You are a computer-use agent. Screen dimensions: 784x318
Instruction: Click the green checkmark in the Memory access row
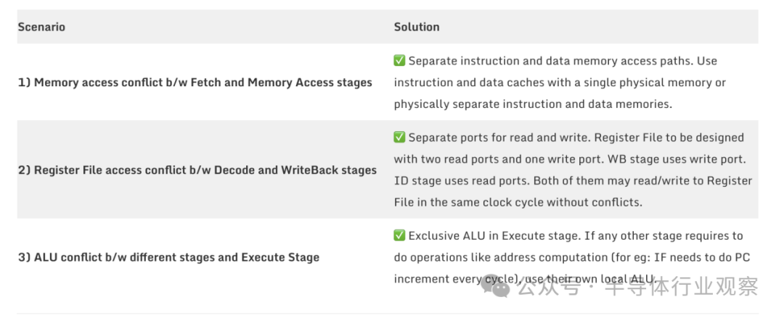(x=400, y=61)
